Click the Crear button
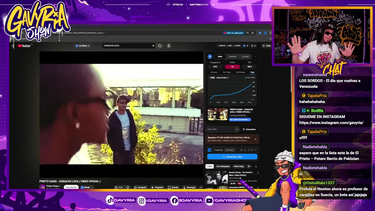Viewport: 375px width, 211px height. 267,46
